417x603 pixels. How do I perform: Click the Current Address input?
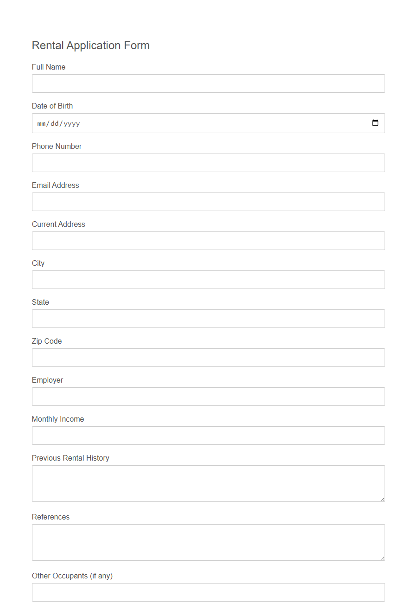coord(208,241)
